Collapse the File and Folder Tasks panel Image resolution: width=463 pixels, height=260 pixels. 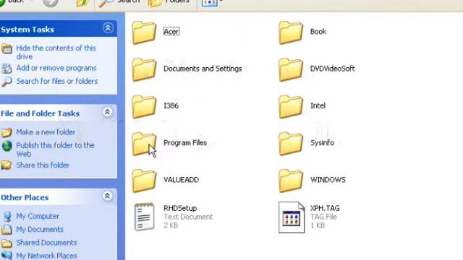108,112
